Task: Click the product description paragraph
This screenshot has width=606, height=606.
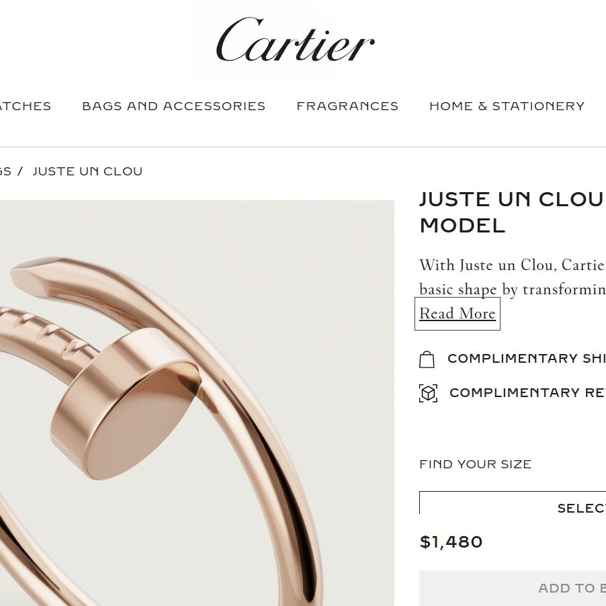Action: [x=513, y=277]
